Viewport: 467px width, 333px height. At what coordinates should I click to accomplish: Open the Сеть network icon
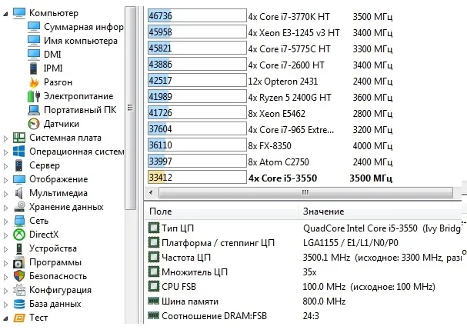coord(19,221)
